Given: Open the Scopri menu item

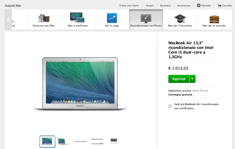Looking at the screenshot, I should 150,6.
